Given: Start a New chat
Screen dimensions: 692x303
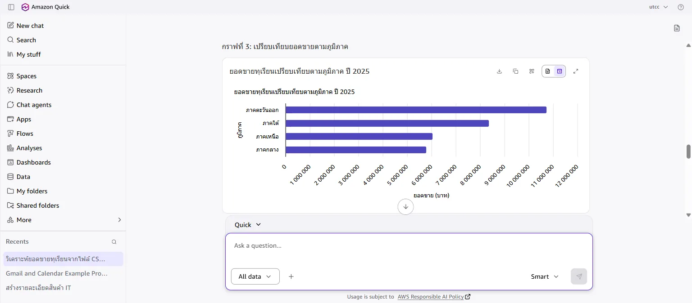Looking at the screenshot, I should click(63, 26).
